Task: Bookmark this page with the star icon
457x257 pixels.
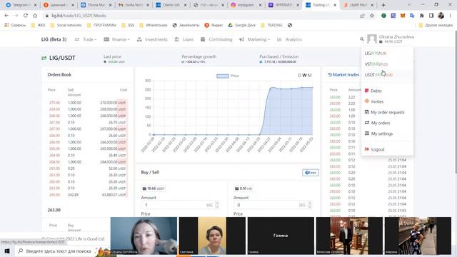Action: (x=372, y=16)
